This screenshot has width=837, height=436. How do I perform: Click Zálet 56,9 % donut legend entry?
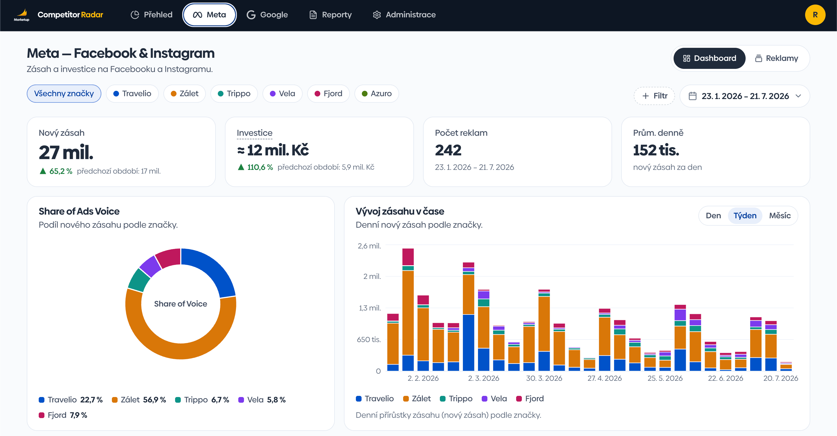pos(139,400)
